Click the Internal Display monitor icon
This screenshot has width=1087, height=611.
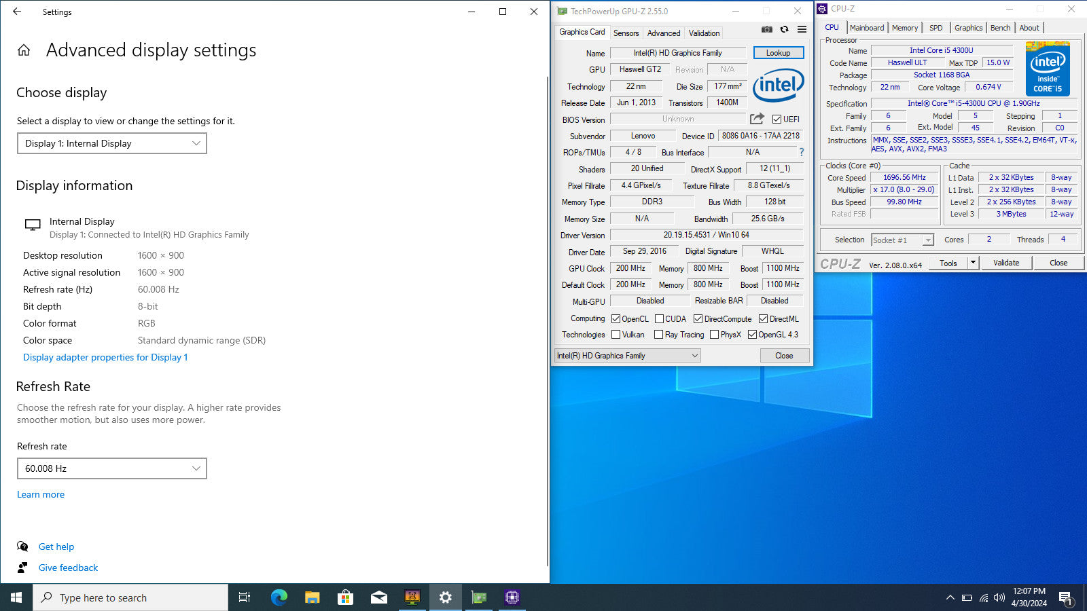[33, 225]
